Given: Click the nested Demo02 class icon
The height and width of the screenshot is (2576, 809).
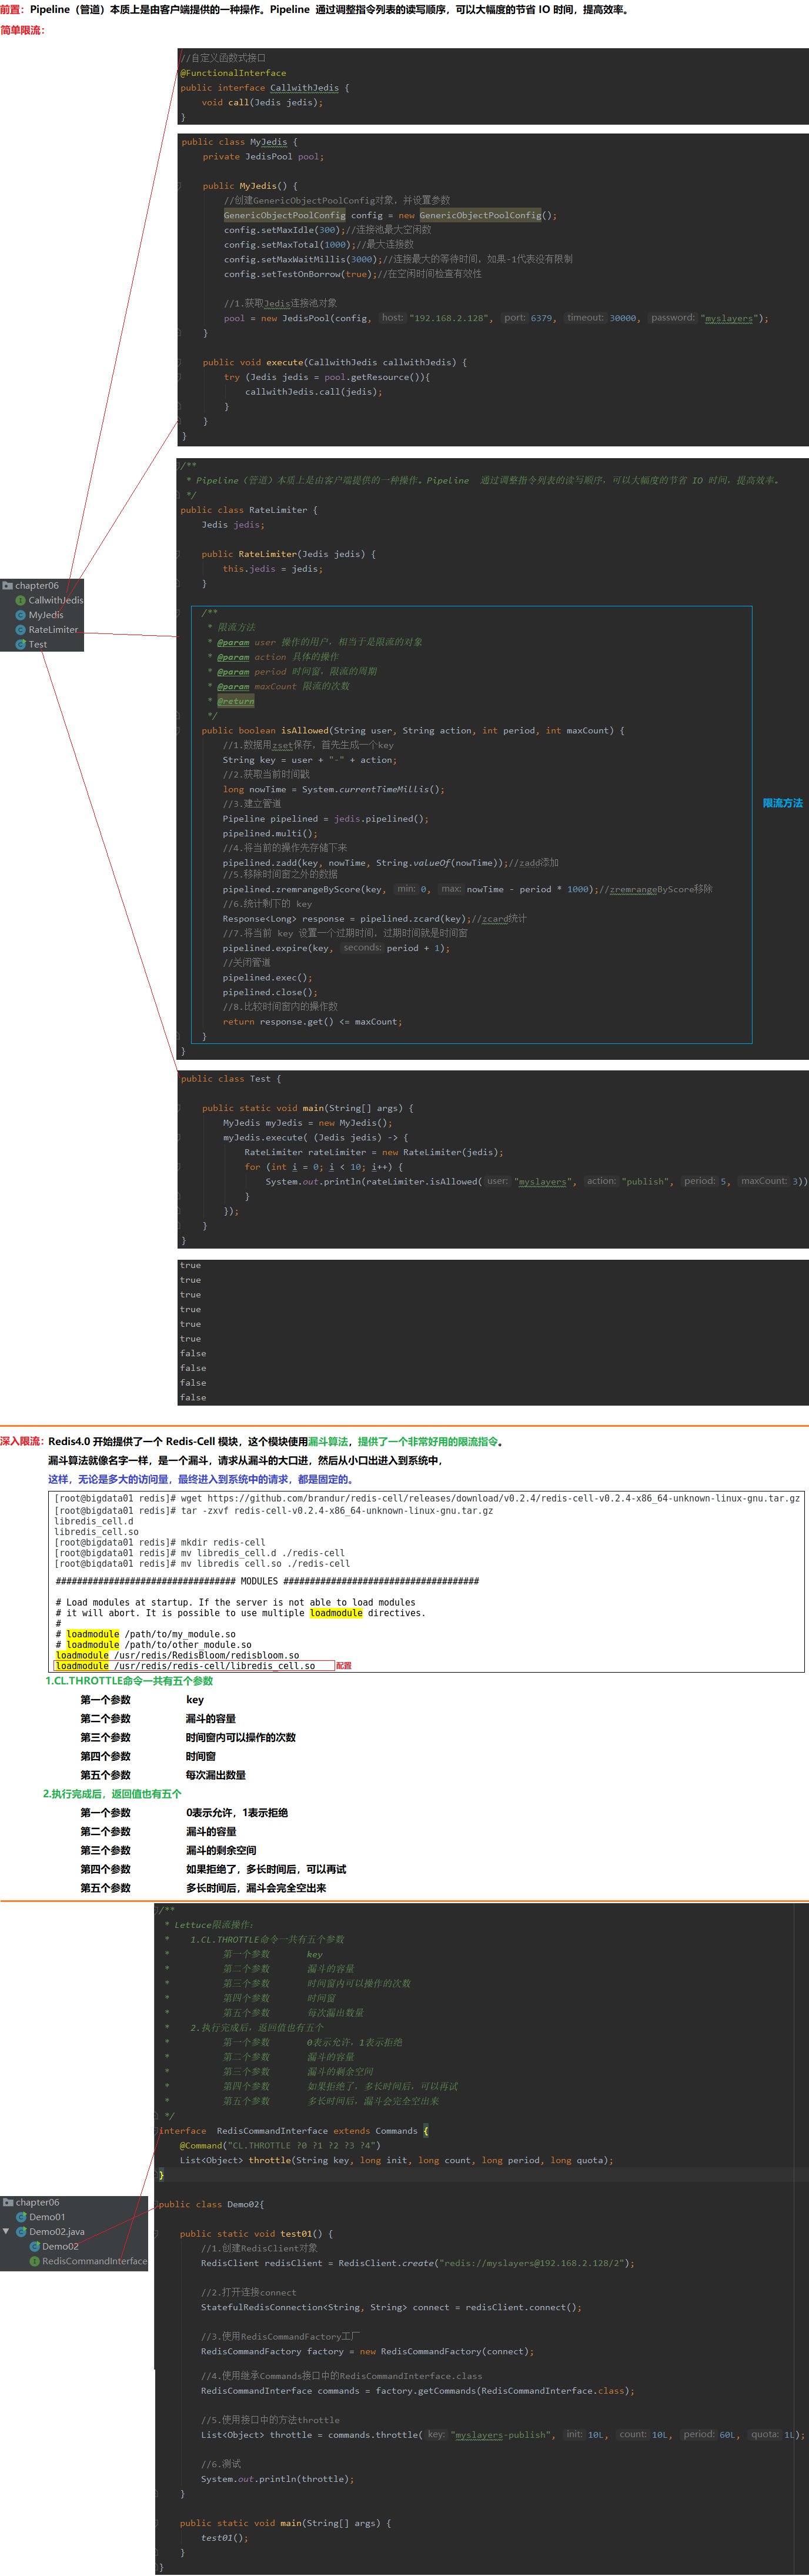Looking at the screenshot, I should point(34,2246).
